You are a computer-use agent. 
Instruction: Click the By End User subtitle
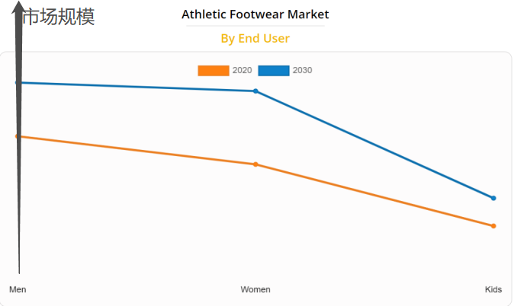pos(255,38)
